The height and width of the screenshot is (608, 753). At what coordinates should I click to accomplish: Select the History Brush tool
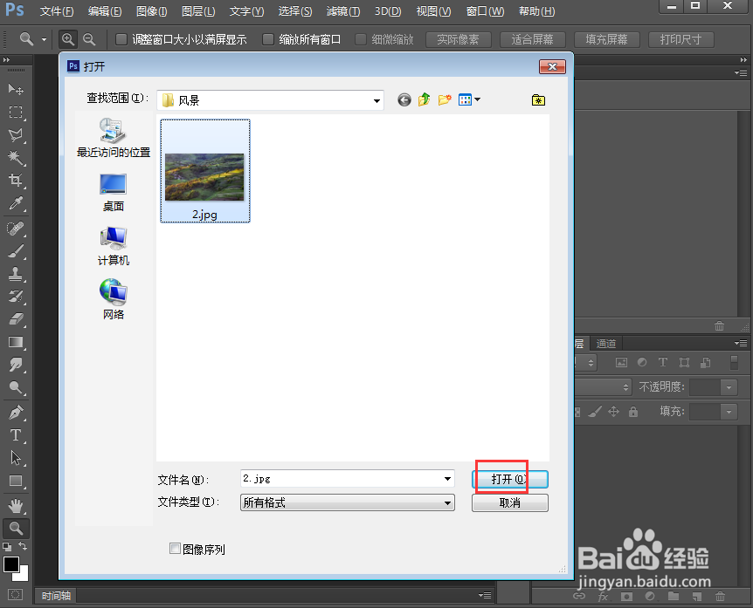(x=16, y=297)
